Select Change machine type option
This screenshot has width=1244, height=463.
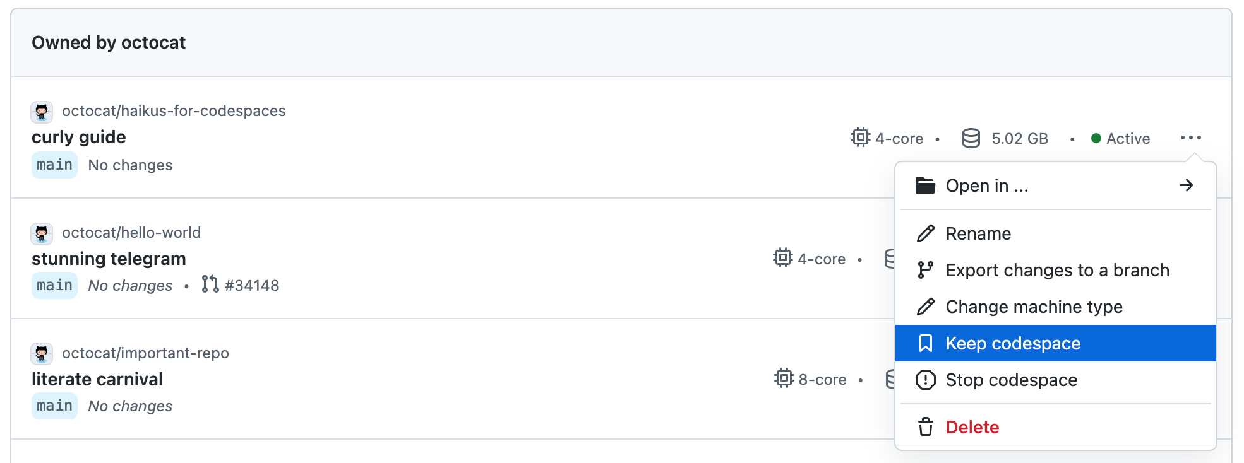pos(1034,307)
